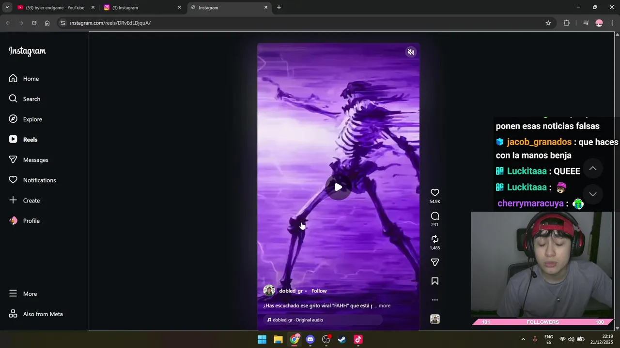Expand the caption with more

[384, 305]
